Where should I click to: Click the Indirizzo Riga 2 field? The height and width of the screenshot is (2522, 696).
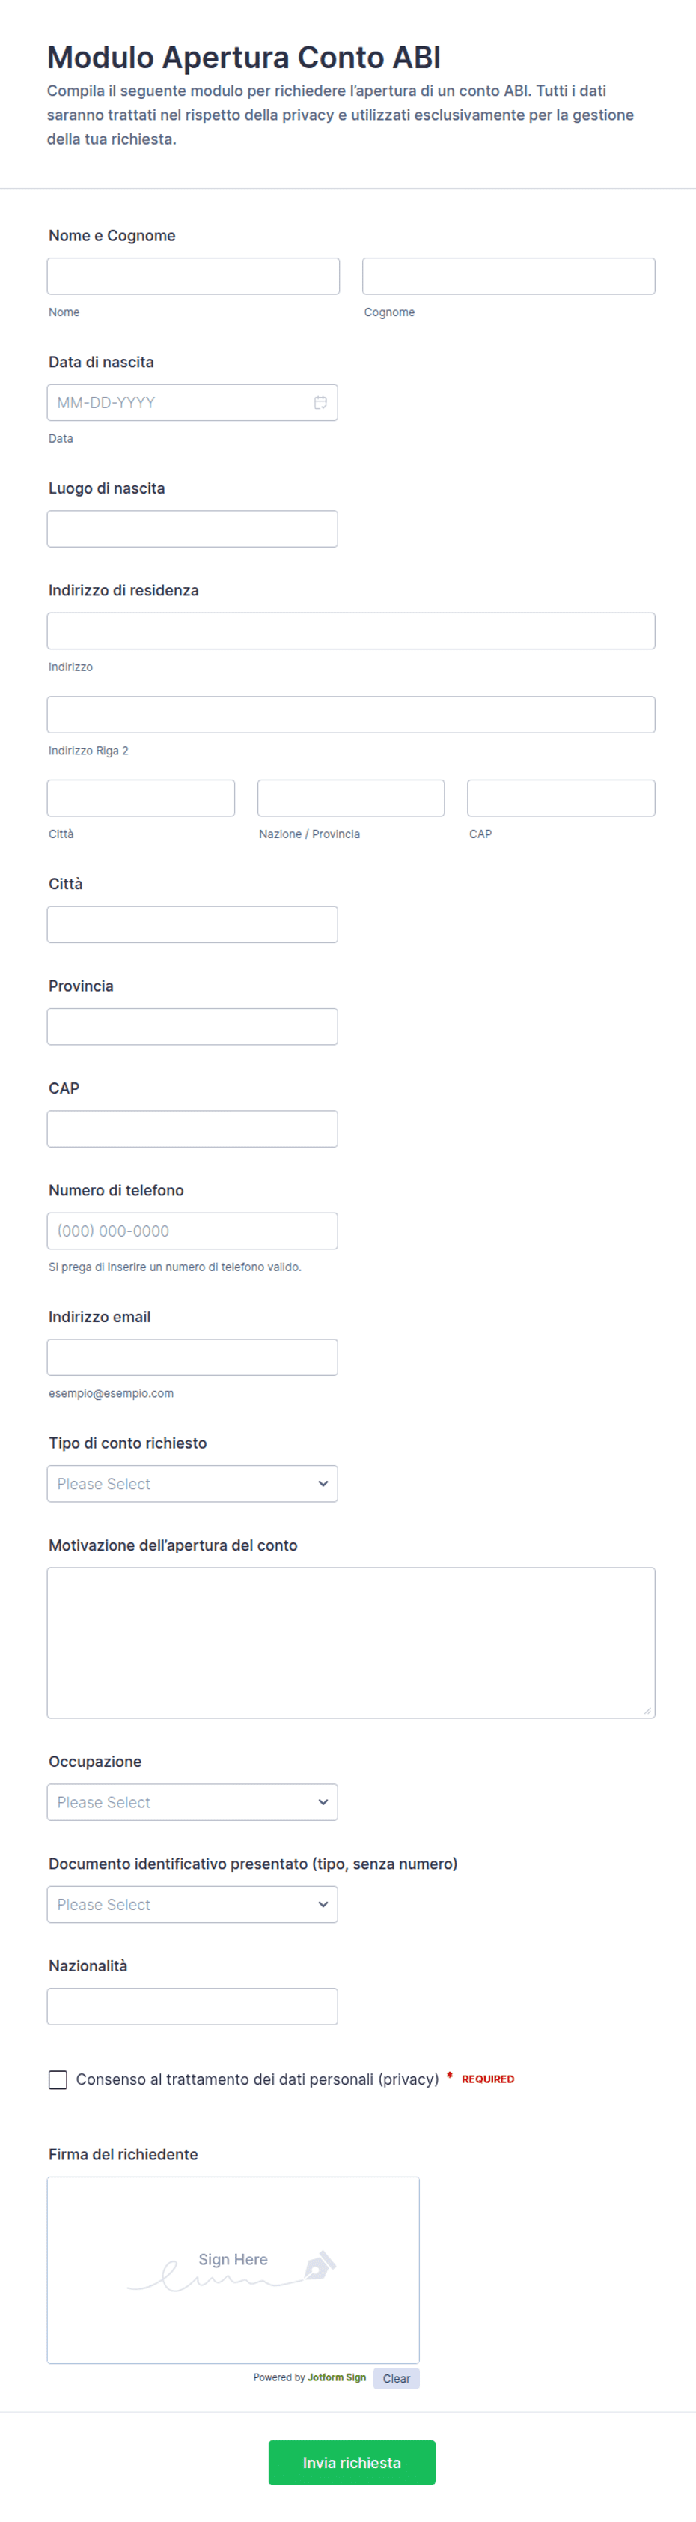[351, 714]
